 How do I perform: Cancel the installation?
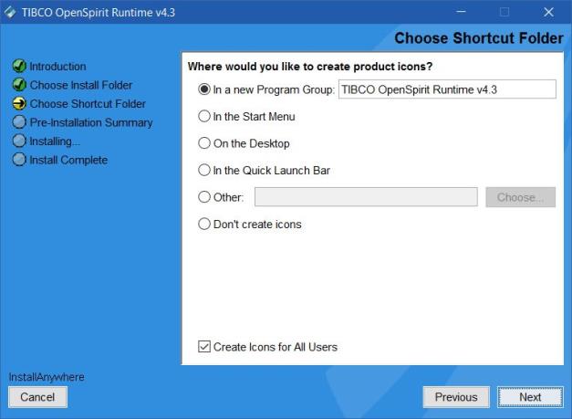(37, 397)
